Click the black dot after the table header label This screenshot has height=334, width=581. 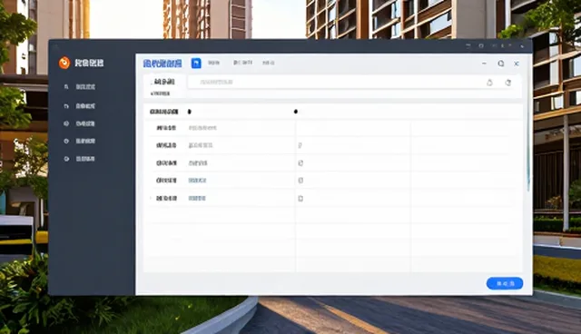click(190, 112)
